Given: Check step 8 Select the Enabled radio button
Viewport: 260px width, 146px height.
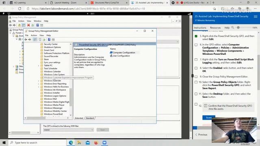Looking at the screenshot, I should [196, 68].
